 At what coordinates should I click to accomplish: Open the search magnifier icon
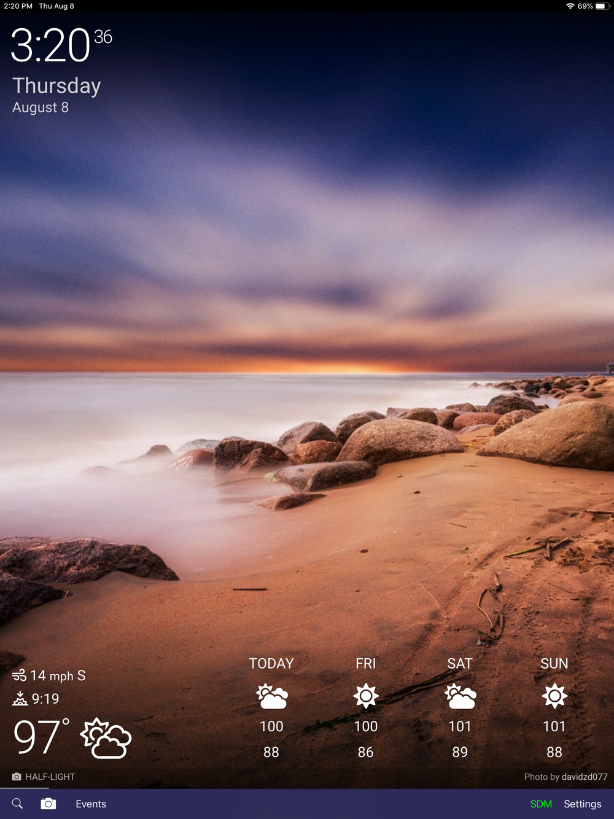pos(17,804)
